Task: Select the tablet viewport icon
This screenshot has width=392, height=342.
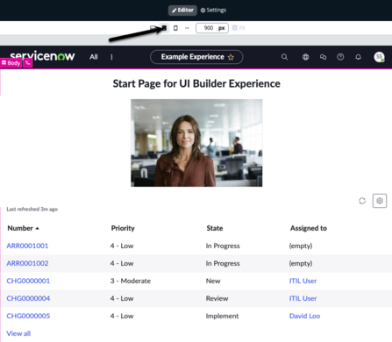Action: tap(164, 28)
